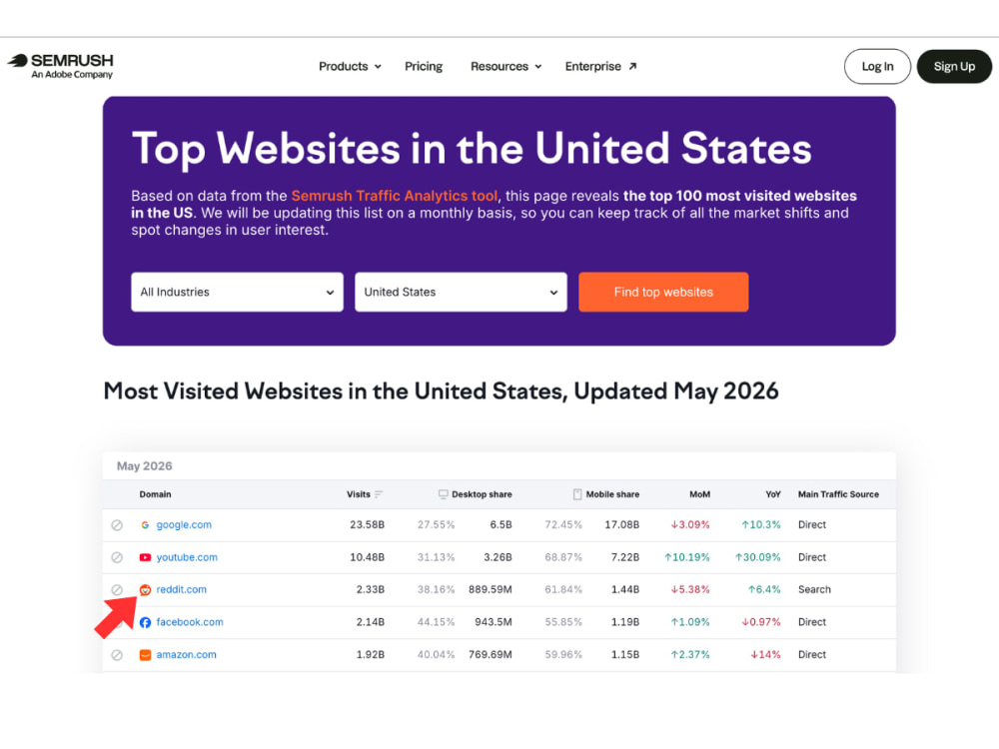Viewport: 999px width, 749px height.
Task: Click the 30.09% YoY value
Action: point(757,557)
